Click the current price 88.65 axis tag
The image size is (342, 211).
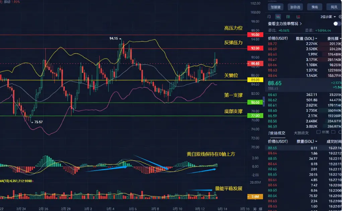255,63
